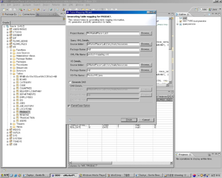Enable the Generate DAO checkbox

[70, 82]
